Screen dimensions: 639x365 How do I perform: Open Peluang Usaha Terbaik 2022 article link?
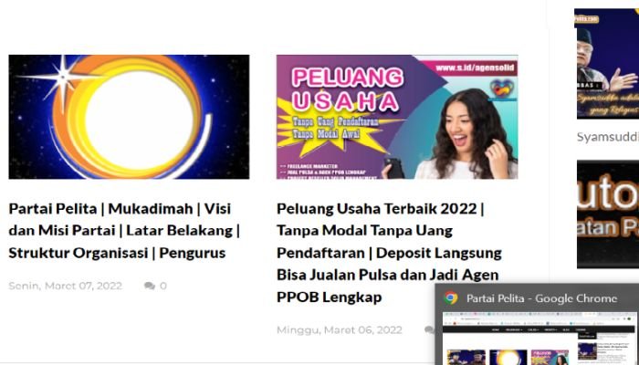coord(389,253)
